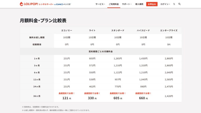This screenshot has height=113, width=201.
Task: Click the 605円 ライト 1ヶ月 price
Action: click(92, 59)
